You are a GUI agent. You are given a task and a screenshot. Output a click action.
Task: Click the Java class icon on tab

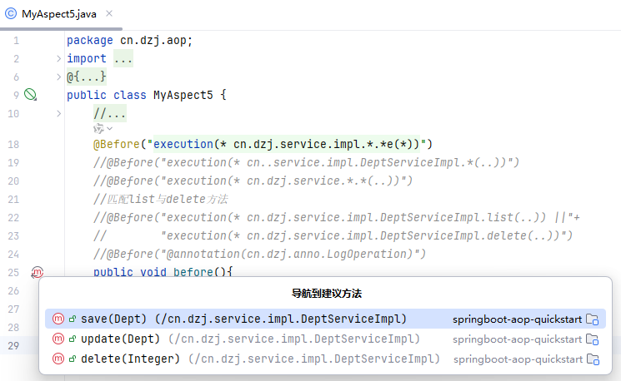click(x=11, y=14)
